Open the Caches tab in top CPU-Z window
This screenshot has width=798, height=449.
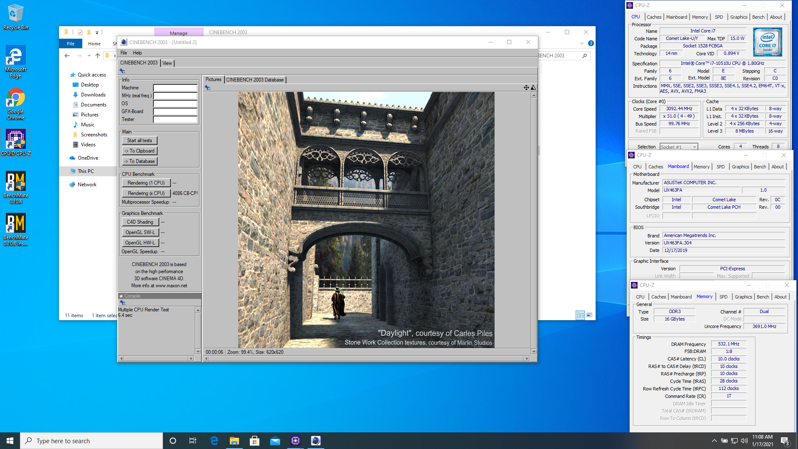point(654,17)
